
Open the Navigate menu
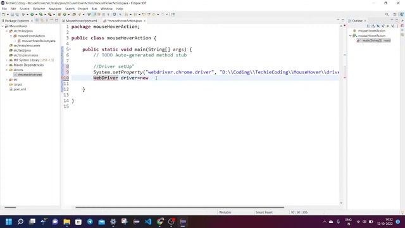pyautogui.click(x=55, y=9)
